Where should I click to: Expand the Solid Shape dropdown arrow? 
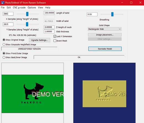pyautogui.click(x=120, y=29)
